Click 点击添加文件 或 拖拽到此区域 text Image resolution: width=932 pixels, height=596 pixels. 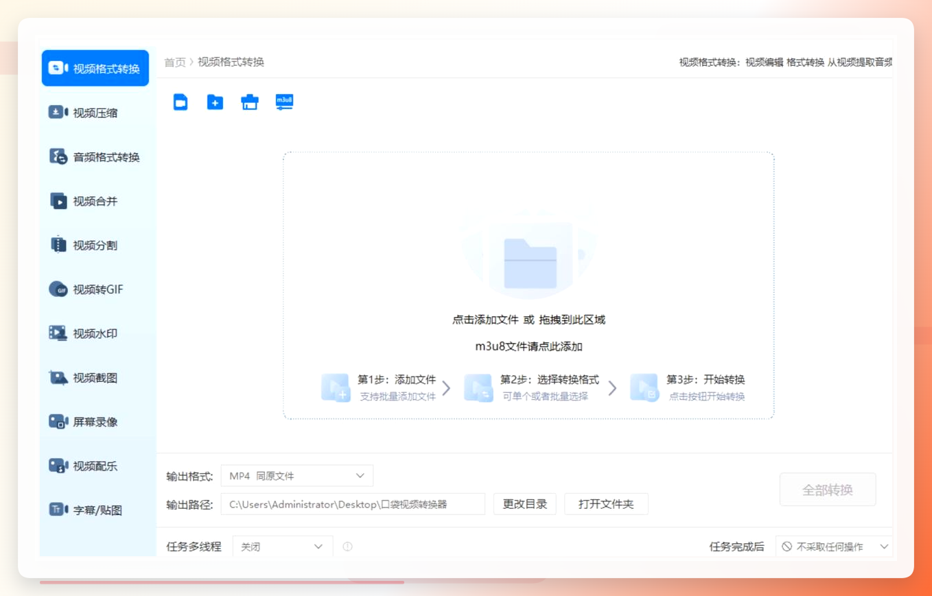coord(528,320)
